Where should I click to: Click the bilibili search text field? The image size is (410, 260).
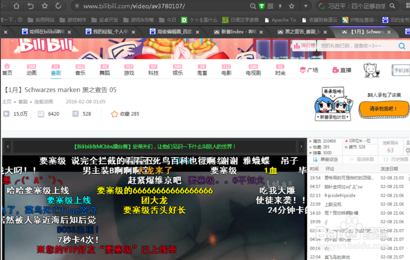point(357,45)
